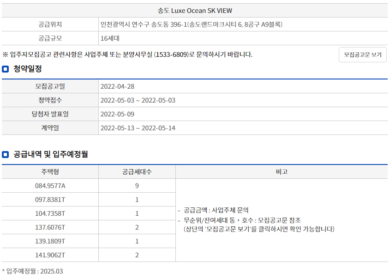Select the date 2022-04-28
Screen dimensions: 390x280
click(117, 86)
